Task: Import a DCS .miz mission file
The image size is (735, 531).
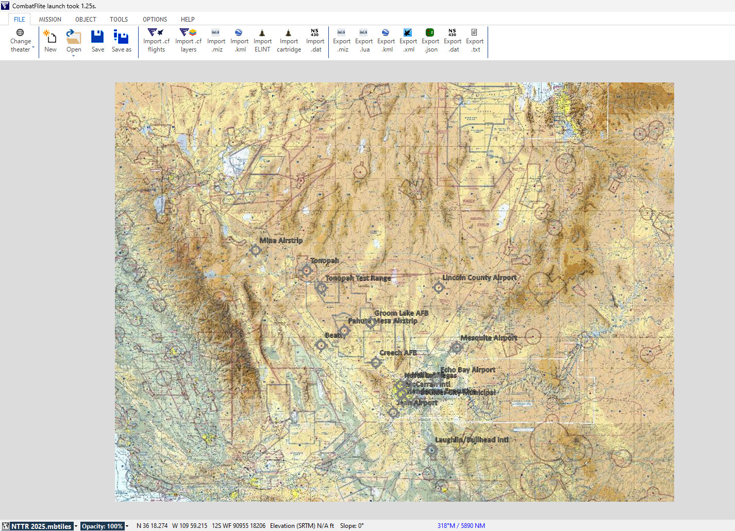Action: (x=216, y=40)
